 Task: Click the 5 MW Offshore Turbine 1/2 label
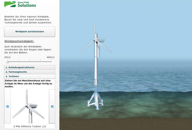tap(29, 126)
